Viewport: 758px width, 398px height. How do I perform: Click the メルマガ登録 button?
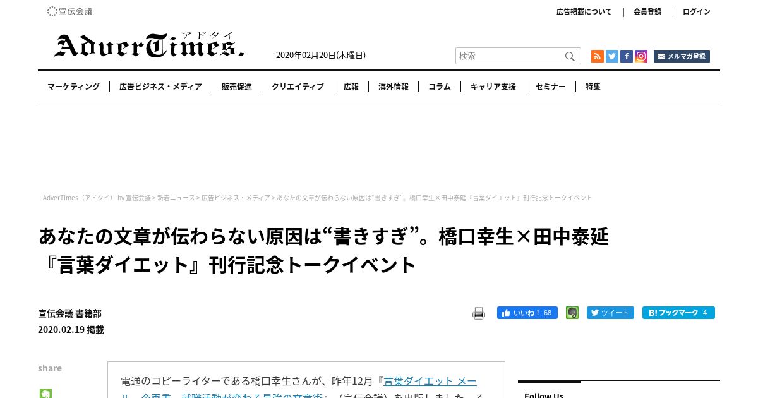point(682,56)
